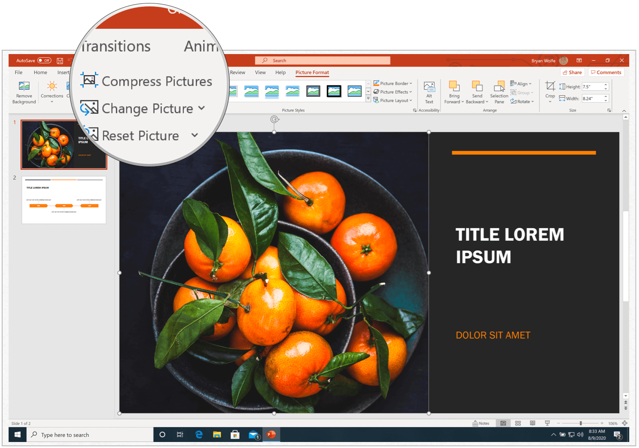Open the Action Center notifications icon
The image size is (639, 448).
(618, 435)
